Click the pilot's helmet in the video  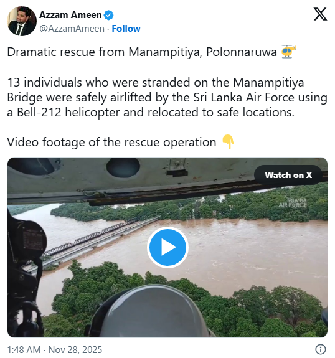pos(151,312)
